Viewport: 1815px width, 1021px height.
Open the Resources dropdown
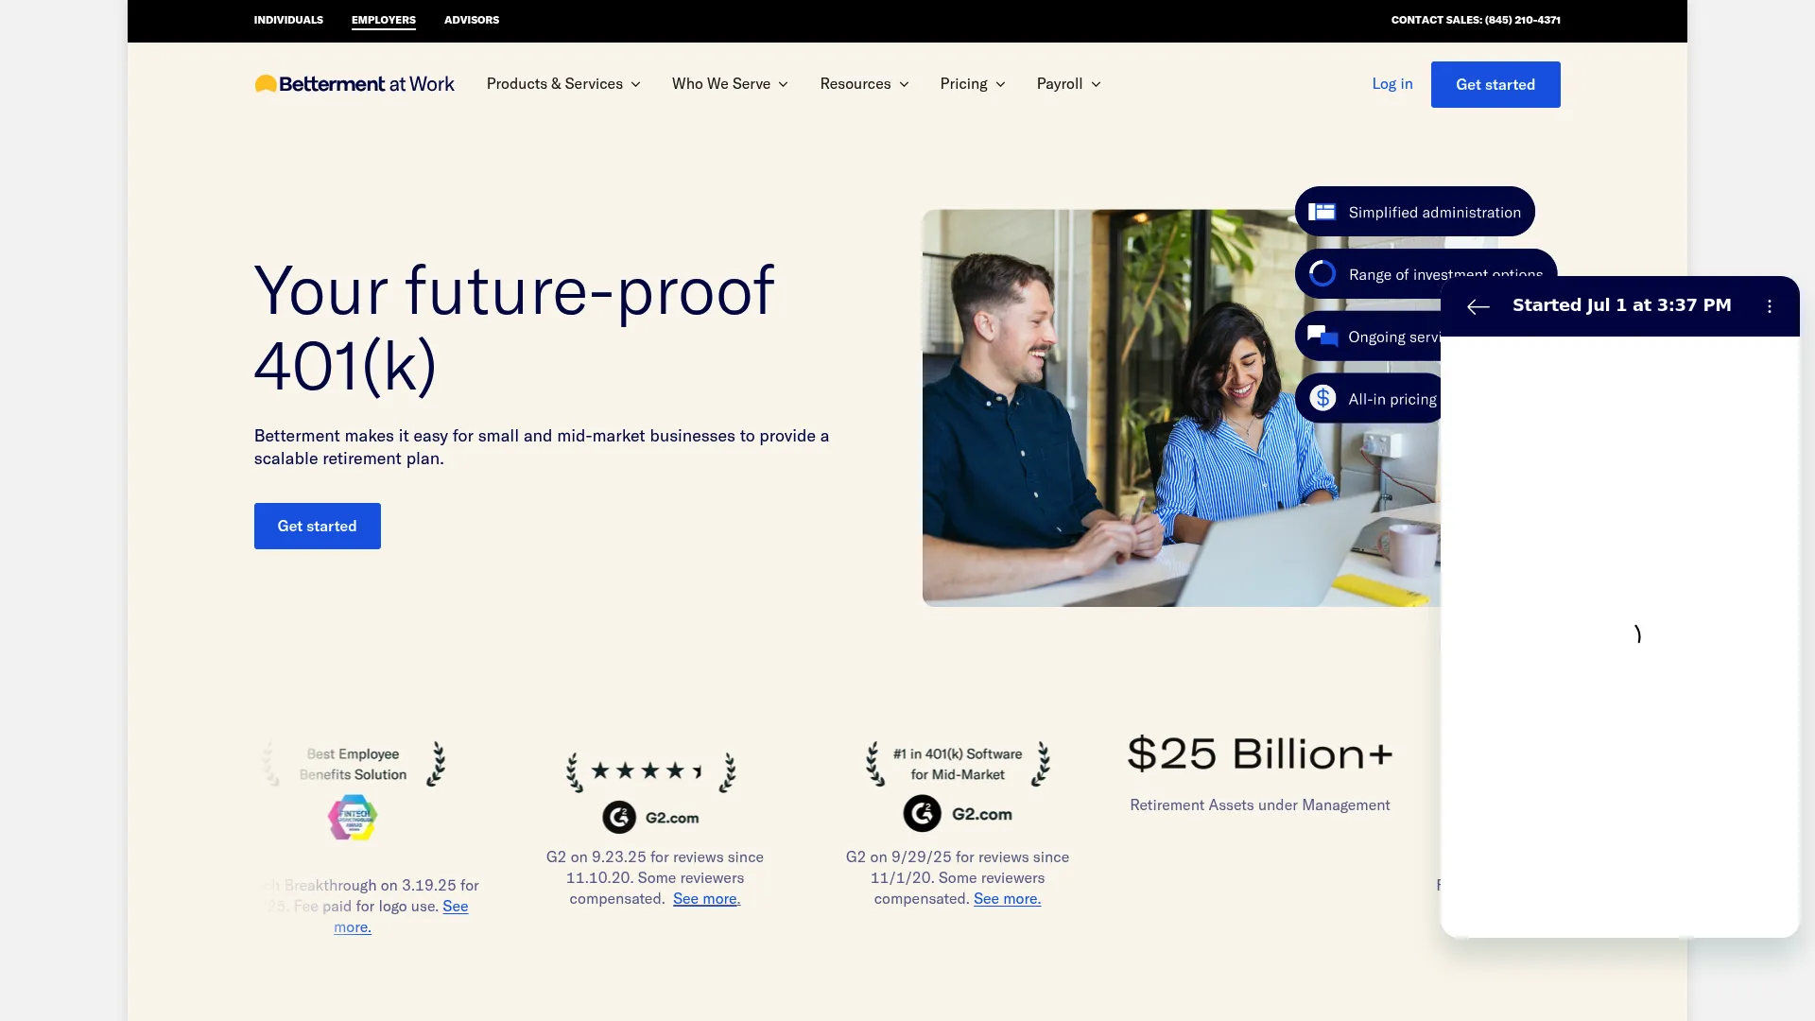(864, 84)
